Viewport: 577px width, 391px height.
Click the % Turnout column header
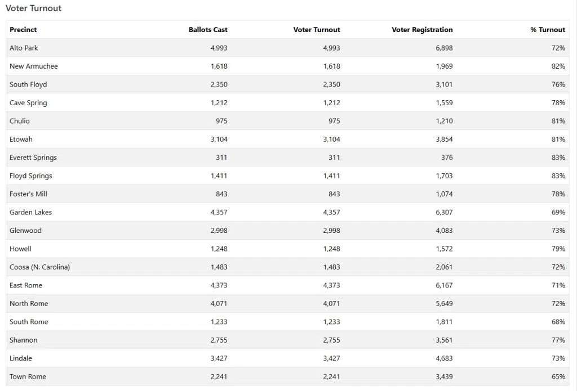(547, 30)
